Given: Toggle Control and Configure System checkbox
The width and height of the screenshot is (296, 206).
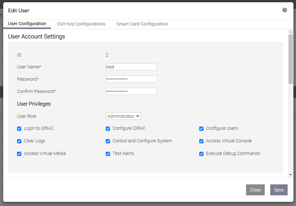Looking at the screenshot, I should coord(108,141).
